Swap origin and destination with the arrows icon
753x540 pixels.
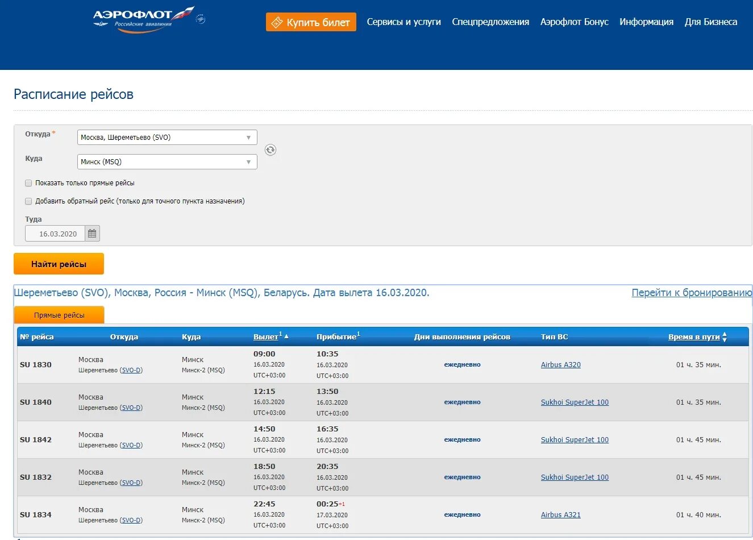click(x=271, y=150)
